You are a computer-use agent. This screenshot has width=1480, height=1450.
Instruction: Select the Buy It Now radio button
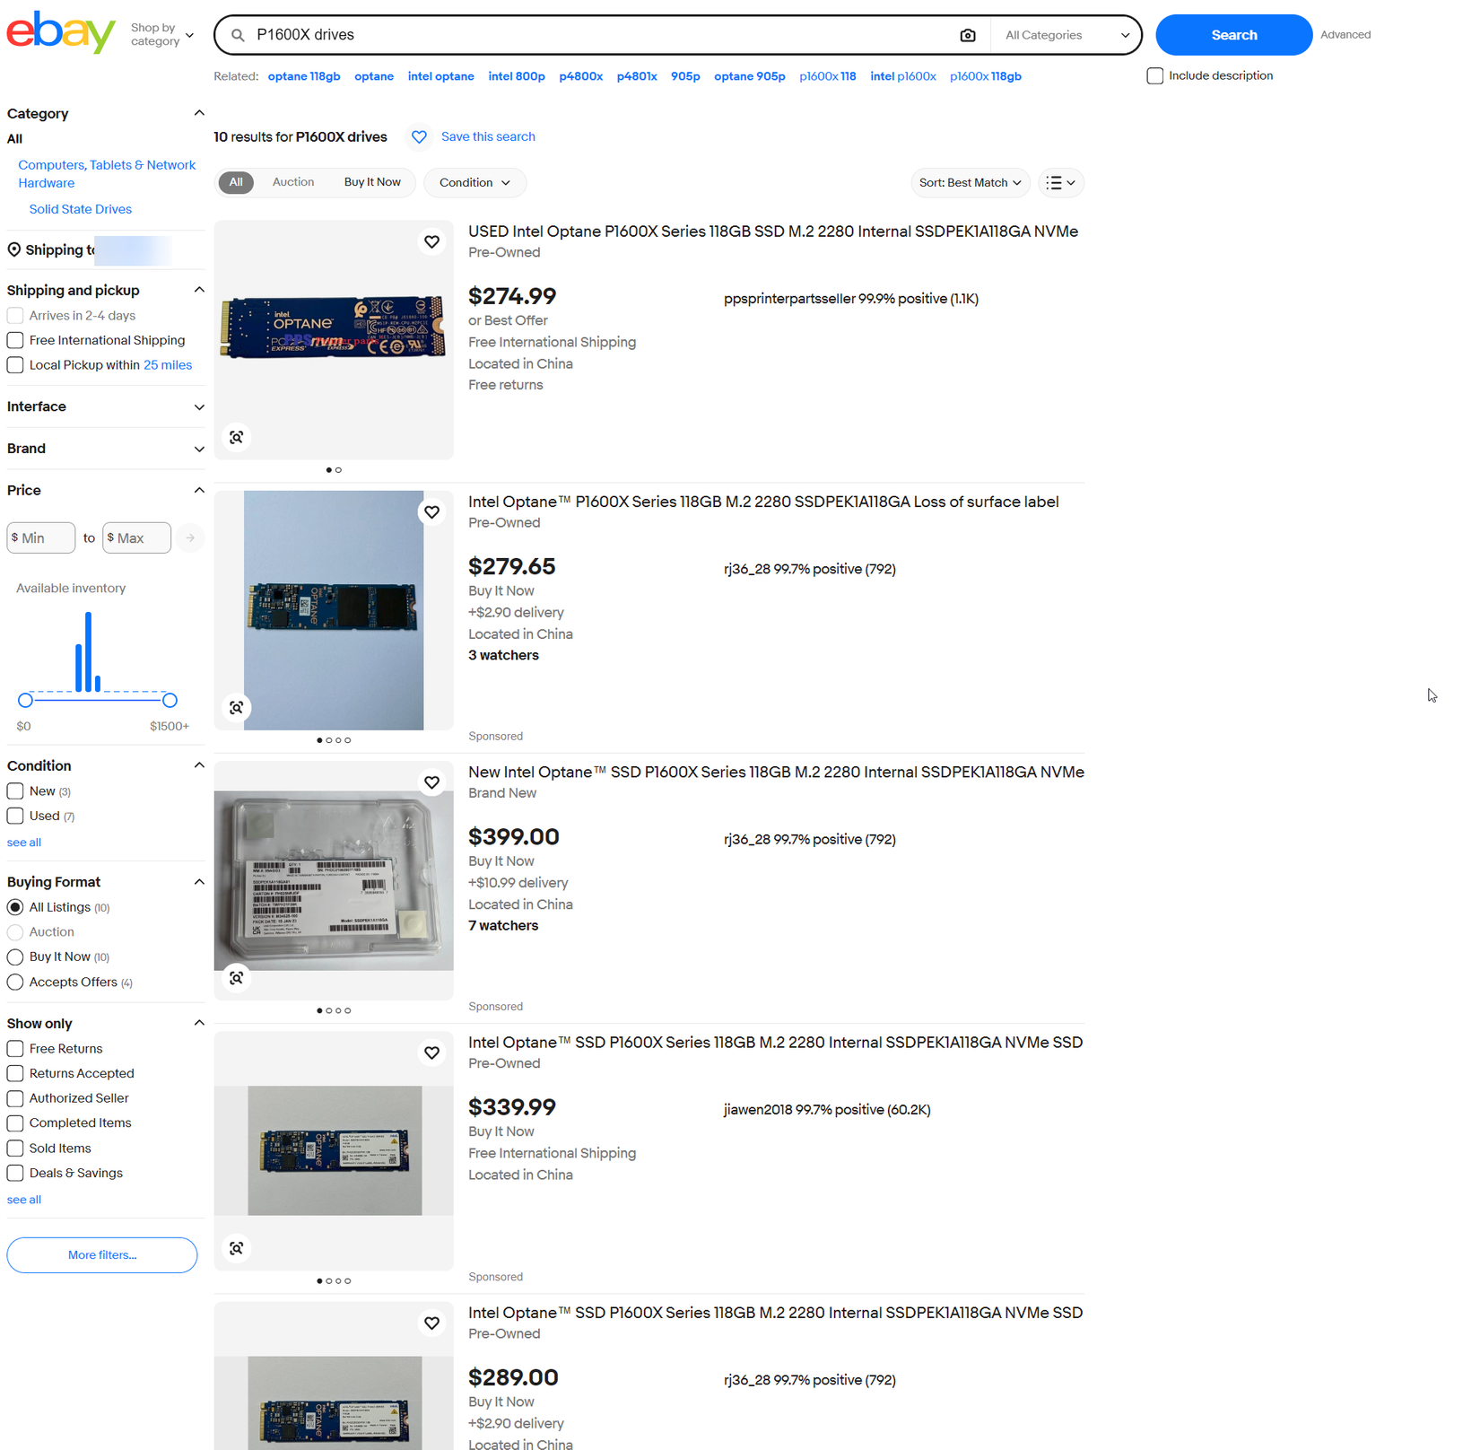15,957
